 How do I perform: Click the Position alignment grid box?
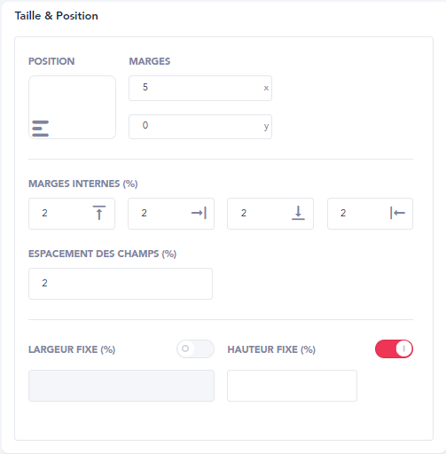(x=72, y=107)
